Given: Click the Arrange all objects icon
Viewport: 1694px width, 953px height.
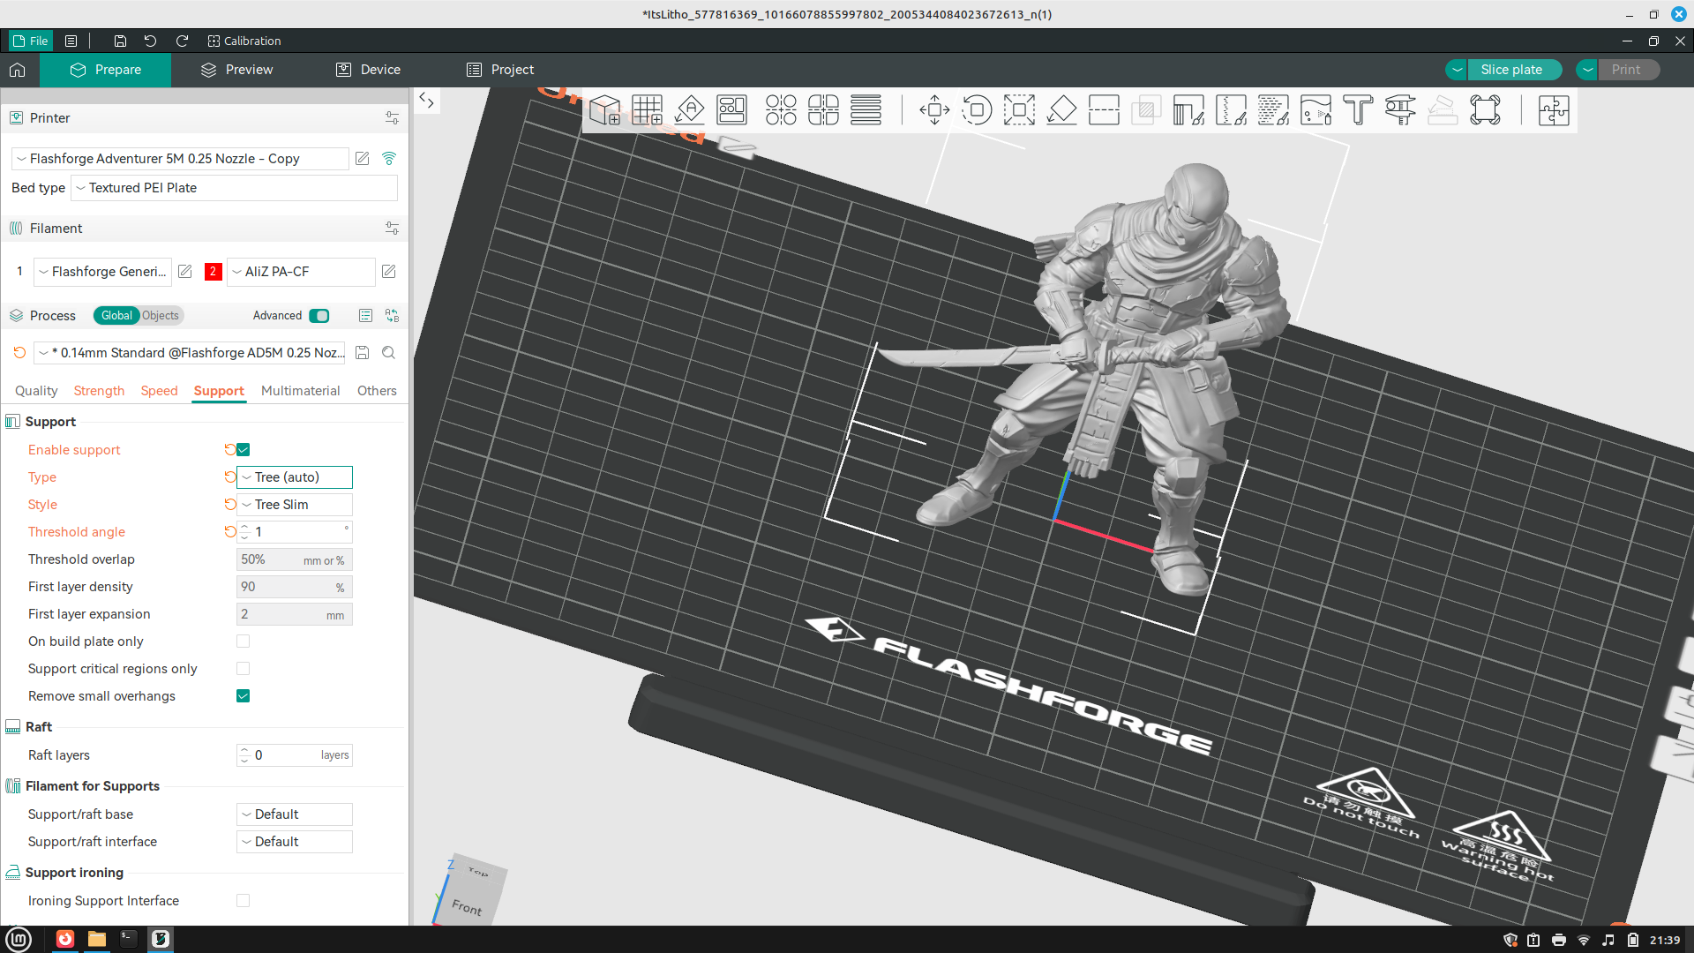Looking at the screenshot, I should click(731, 110).
